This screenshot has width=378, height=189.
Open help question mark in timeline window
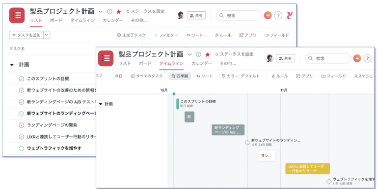[x=367, y=58]
